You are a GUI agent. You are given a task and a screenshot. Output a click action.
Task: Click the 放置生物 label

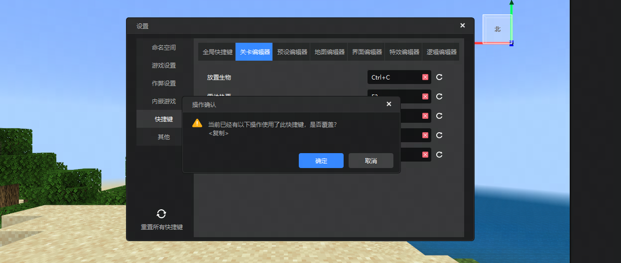(219, 78)
